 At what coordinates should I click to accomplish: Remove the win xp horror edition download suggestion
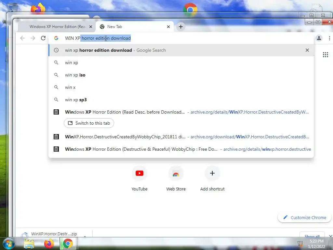pos(307,50)
